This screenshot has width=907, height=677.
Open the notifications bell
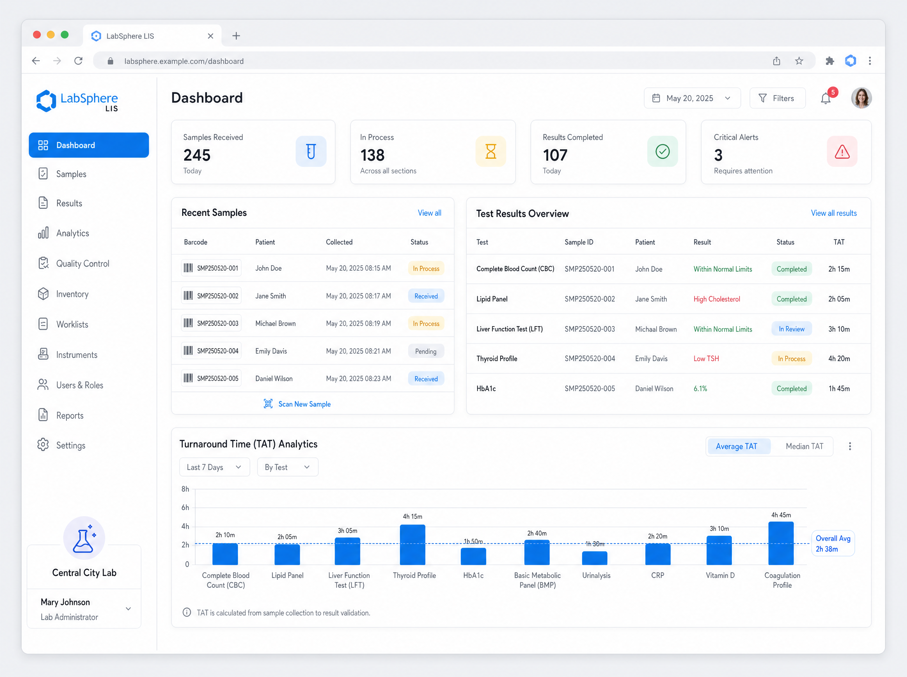(825, 98)
